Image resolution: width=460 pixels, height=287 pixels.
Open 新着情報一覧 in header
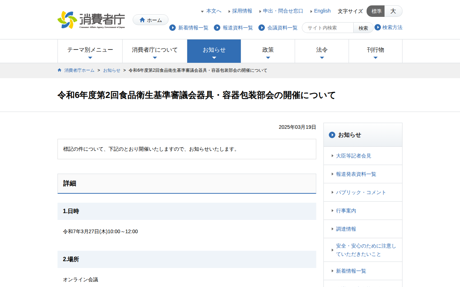(x=193, y=28)
